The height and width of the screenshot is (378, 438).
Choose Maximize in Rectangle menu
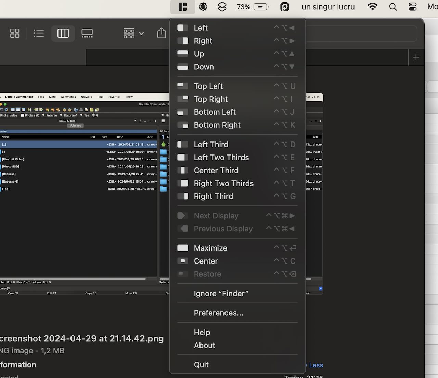click(210, 248)
